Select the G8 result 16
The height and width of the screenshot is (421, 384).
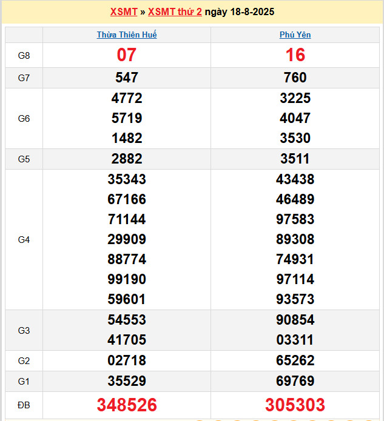click(x=295, y=55)
